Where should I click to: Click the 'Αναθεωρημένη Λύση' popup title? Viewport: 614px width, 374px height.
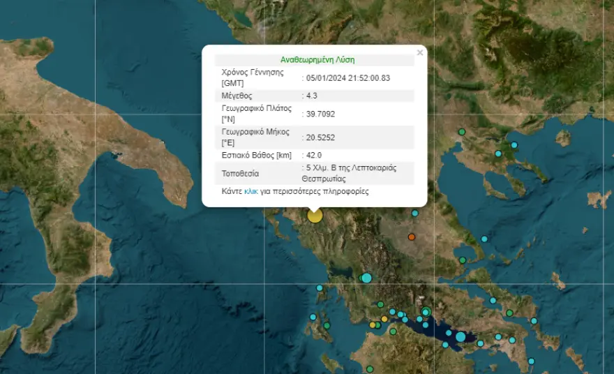pyautogui.click(x=314, y=60)
